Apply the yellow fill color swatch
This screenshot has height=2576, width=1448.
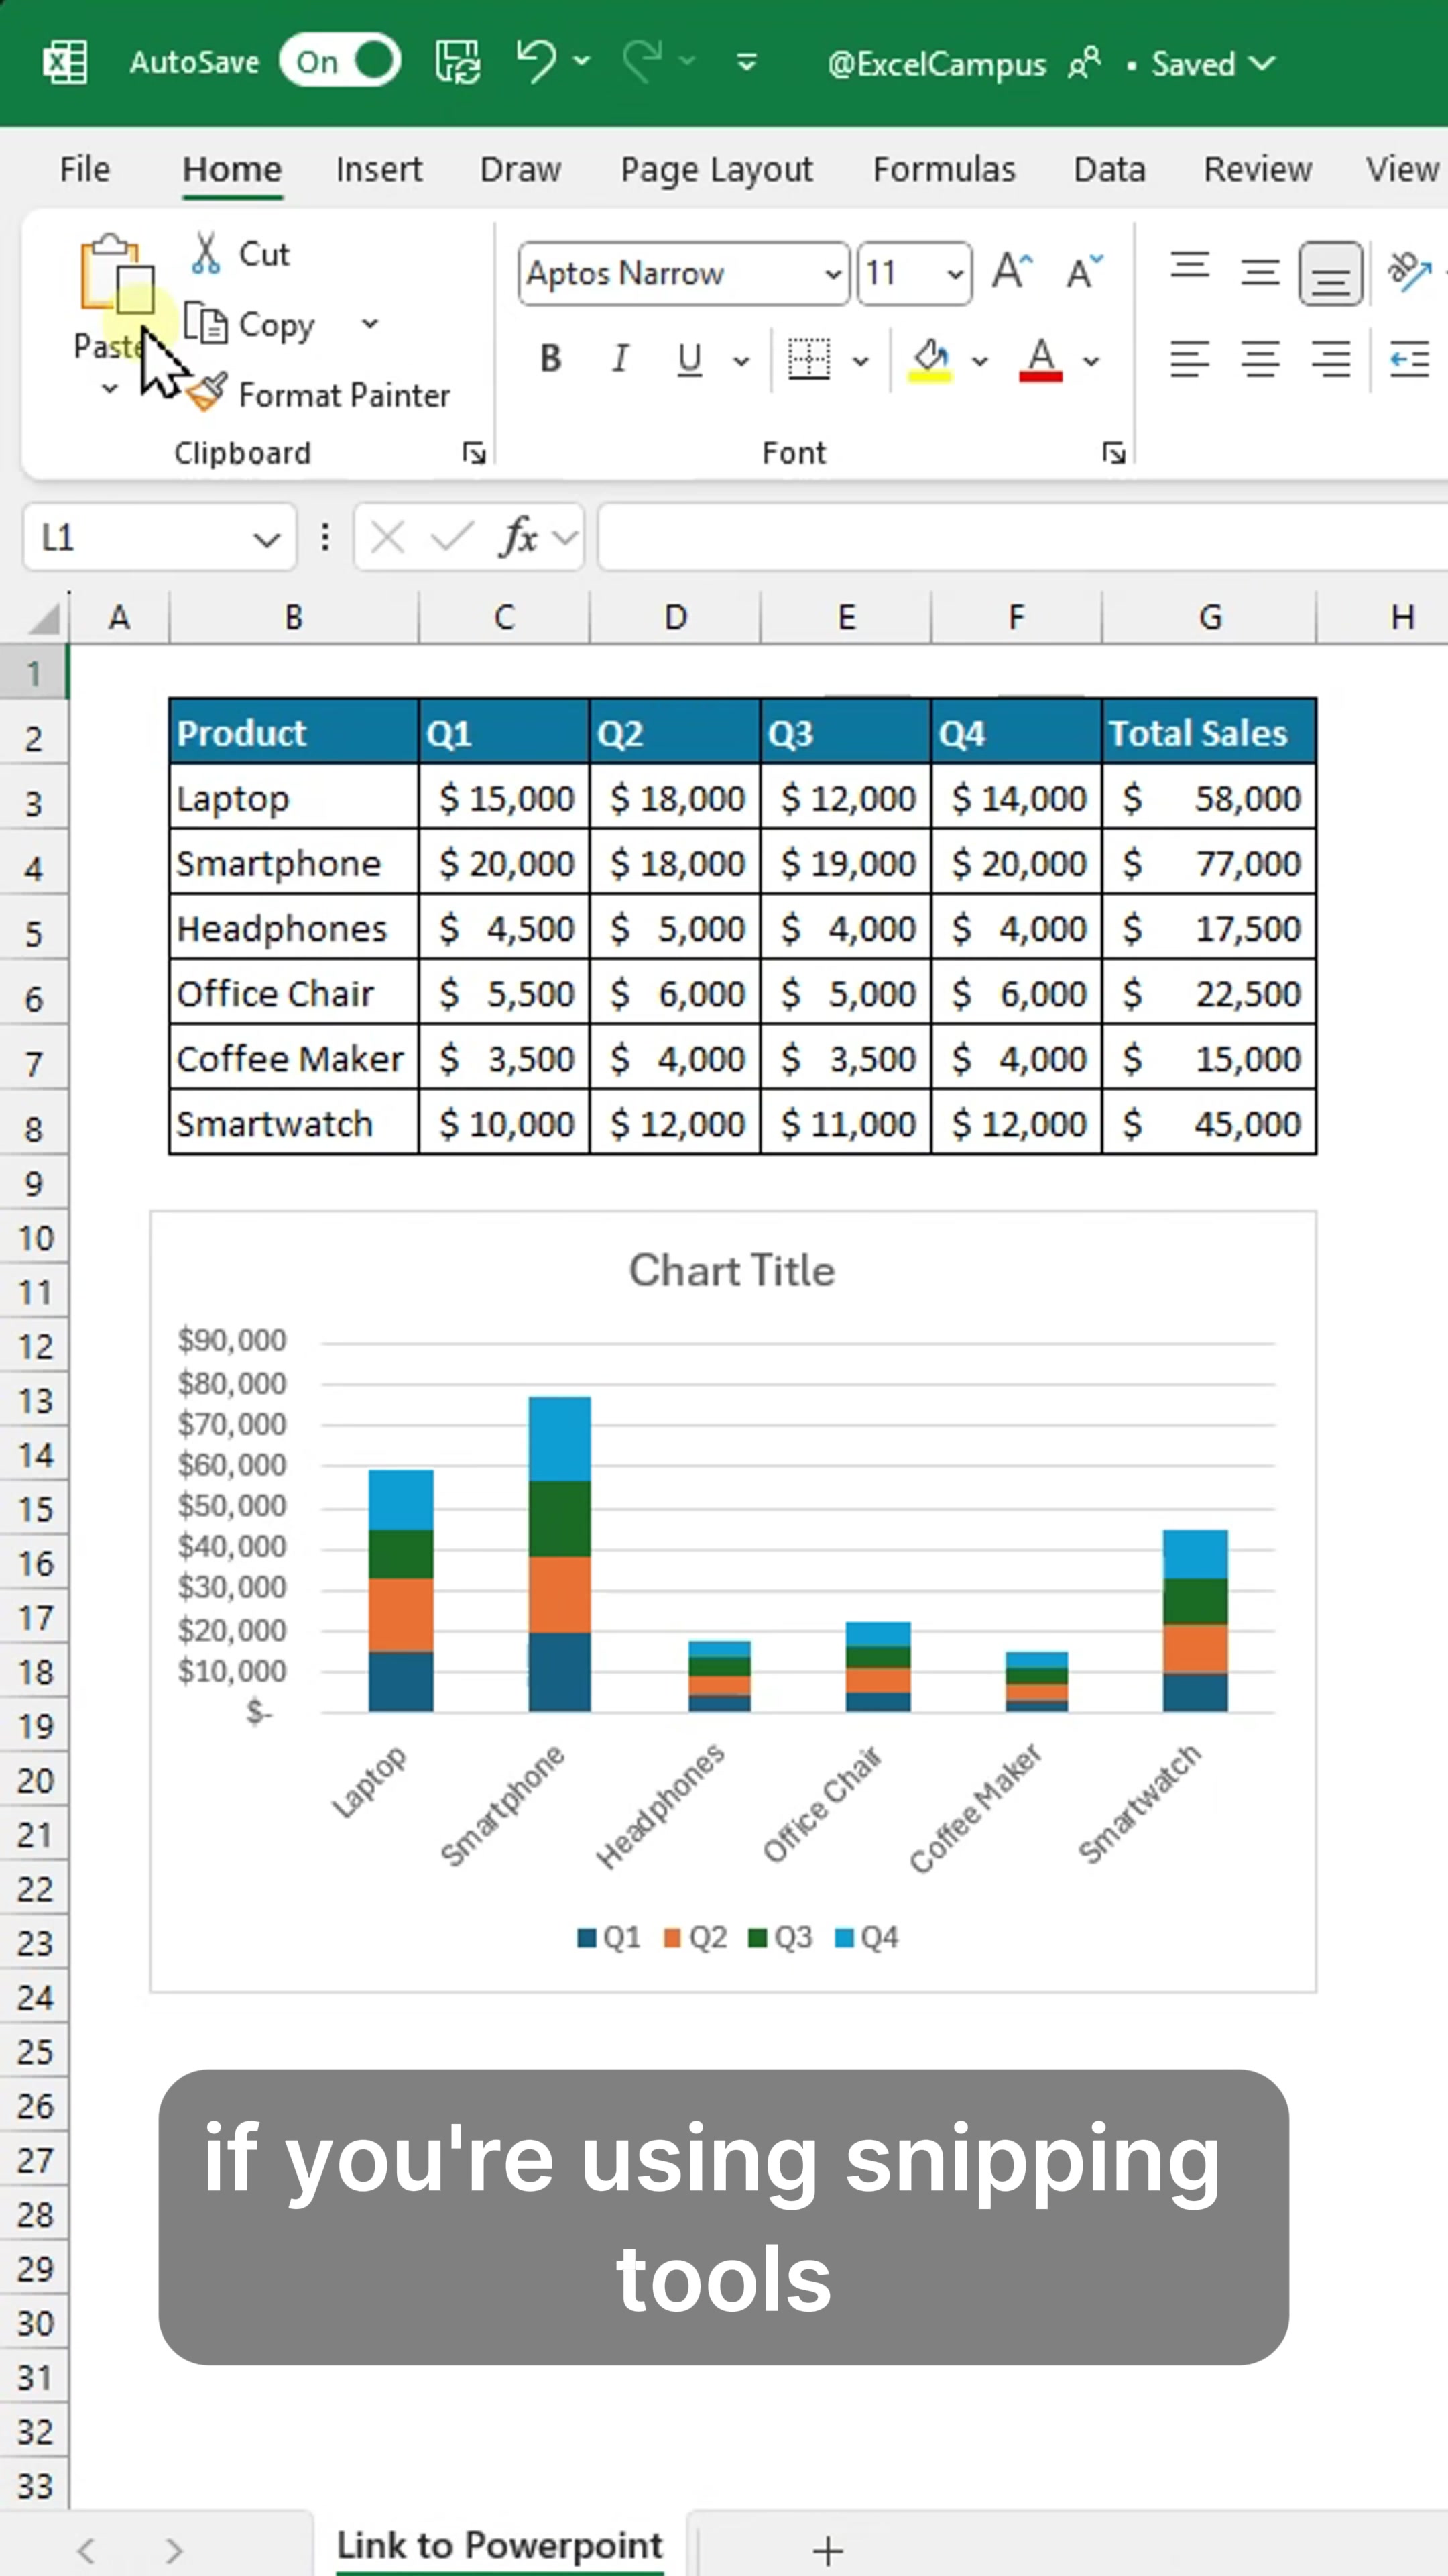point(929,359)
